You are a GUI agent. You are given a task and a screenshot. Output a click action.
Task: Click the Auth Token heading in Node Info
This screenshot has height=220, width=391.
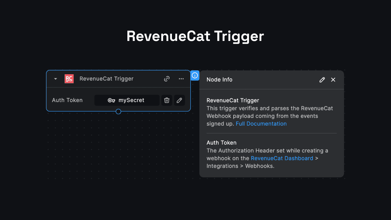221,143
